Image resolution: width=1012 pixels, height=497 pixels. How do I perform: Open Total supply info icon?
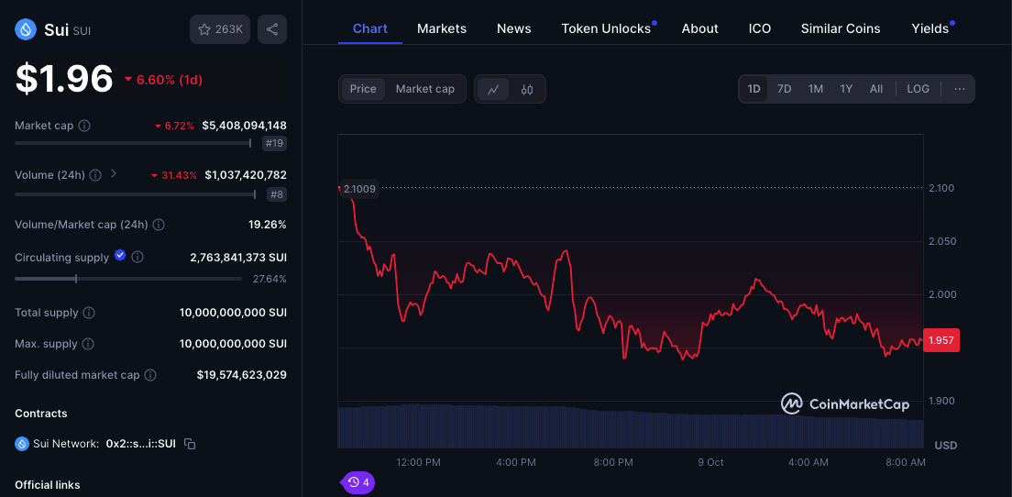[89, 313]
